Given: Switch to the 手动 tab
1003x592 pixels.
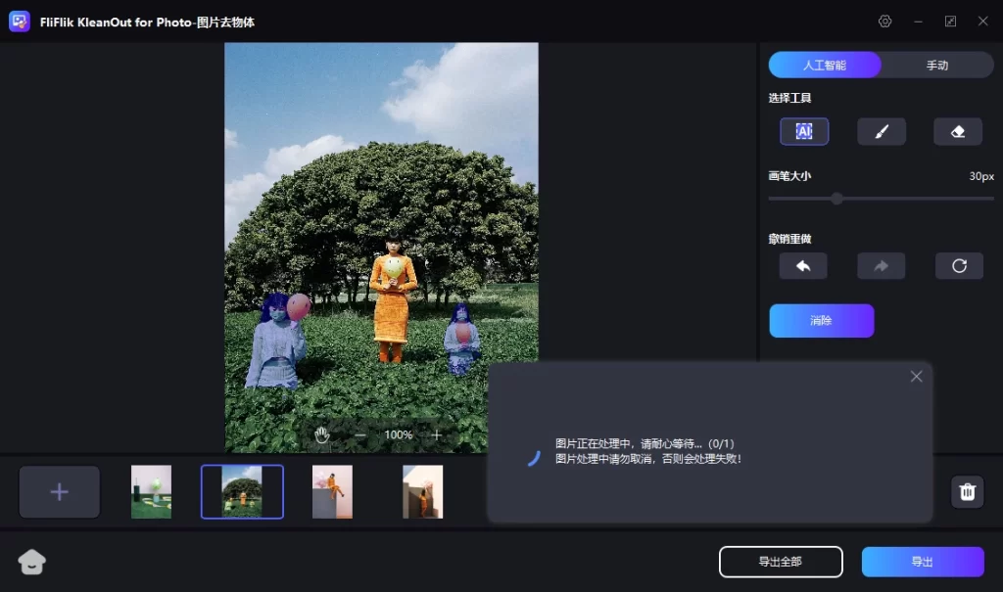Looking at the screenshot, I should pyautogui.click(x=937, y=66).
